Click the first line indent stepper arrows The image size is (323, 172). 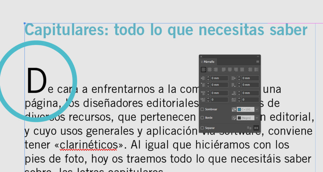(x=208, y=85)
